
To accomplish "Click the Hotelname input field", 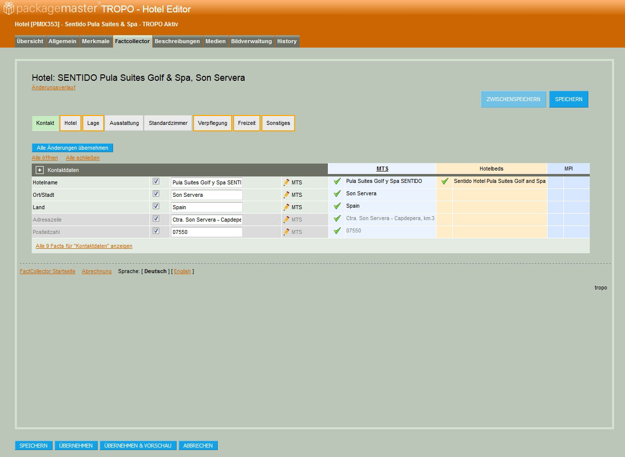I will (206, 182).
